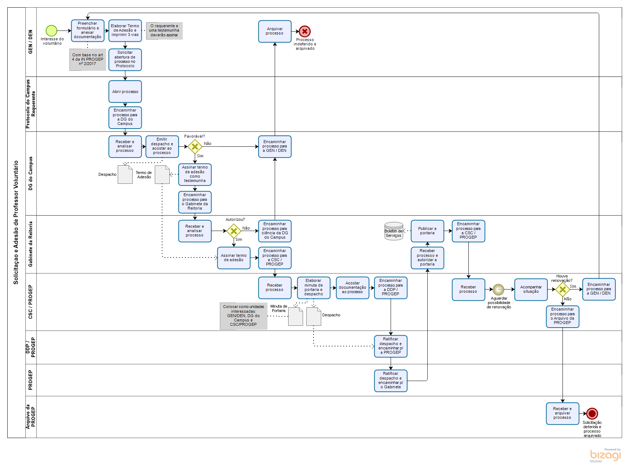Screen dimensions: 629x474
Task: Click the 'GEN / DEN' lane header
Action: [x=31, y=42]
